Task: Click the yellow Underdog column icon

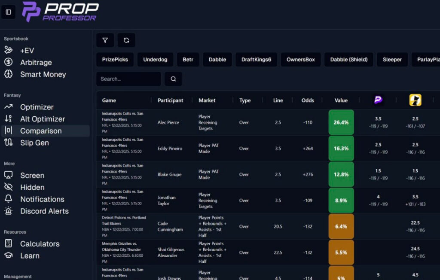Action: pyautogui.click(x=416, y=100)
